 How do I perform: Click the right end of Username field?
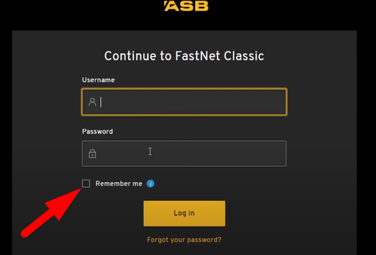278,102
